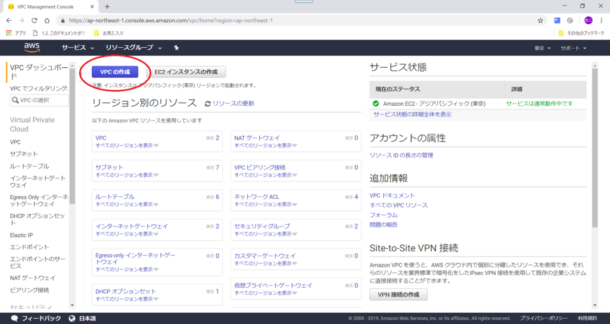Screen dimensions: 610x324
Task: Open the VPC ピアリング接続 resource link
Action: 260,167
